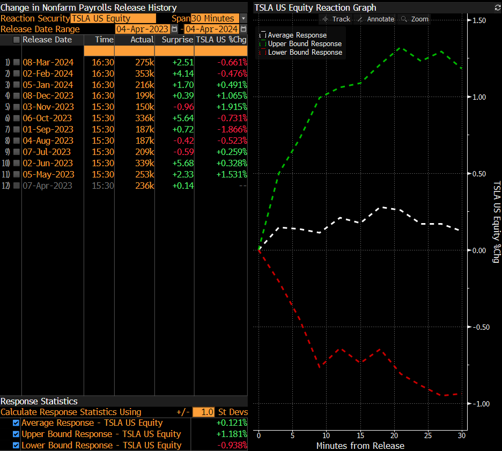Click the TSLA US %Chg filter field
The height and width of the screenshot is (451, 502).
[x=221, y=51]
